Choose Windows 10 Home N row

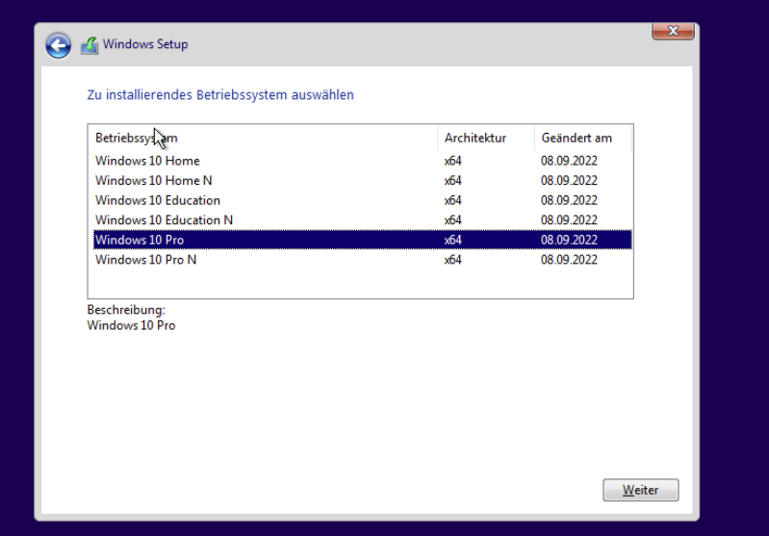pos(363,181)
